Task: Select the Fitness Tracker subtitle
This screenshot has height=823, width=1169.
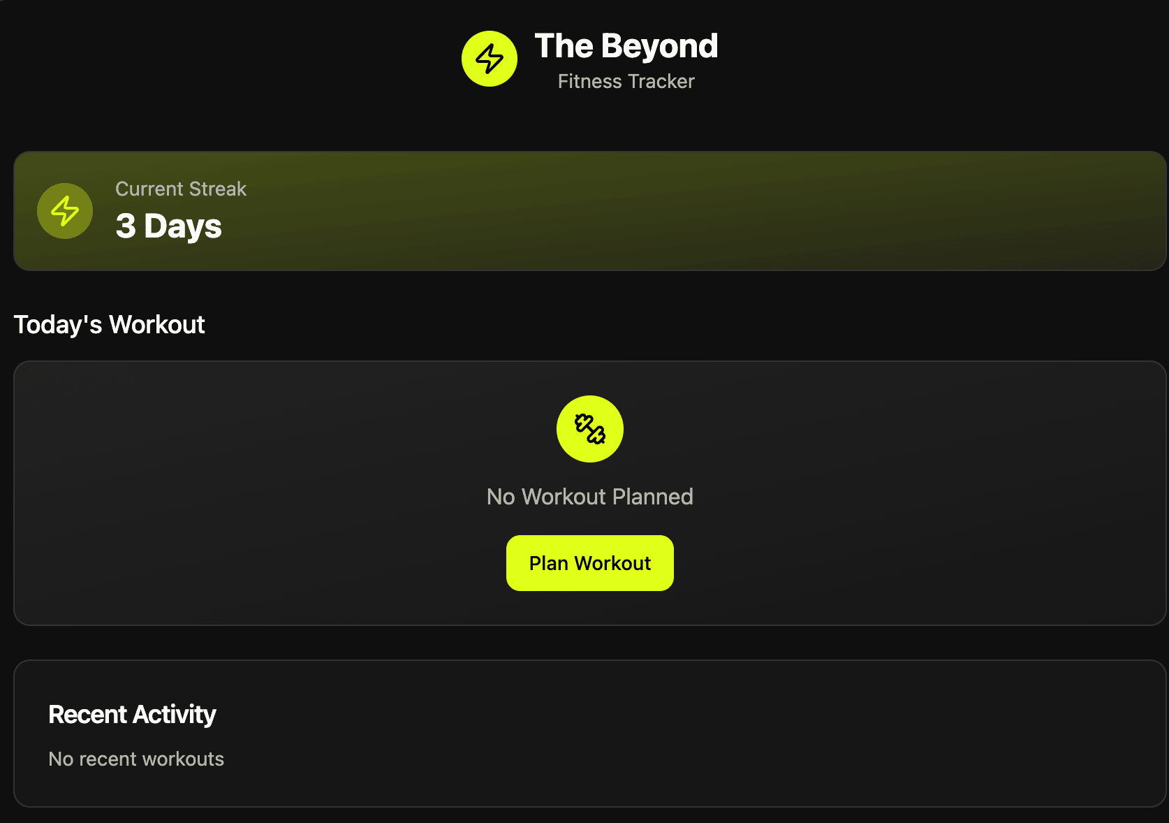Action: tap(626, 82)
